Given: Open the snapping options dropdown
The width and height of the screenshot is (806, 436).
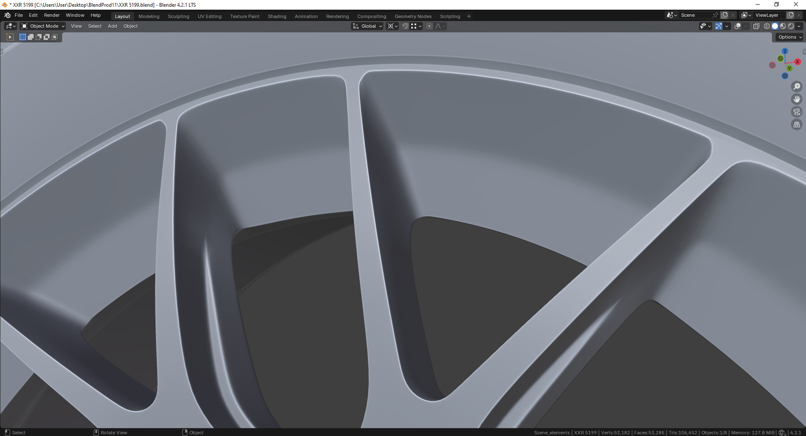Looking at the screenshot, I should point(416,26).
